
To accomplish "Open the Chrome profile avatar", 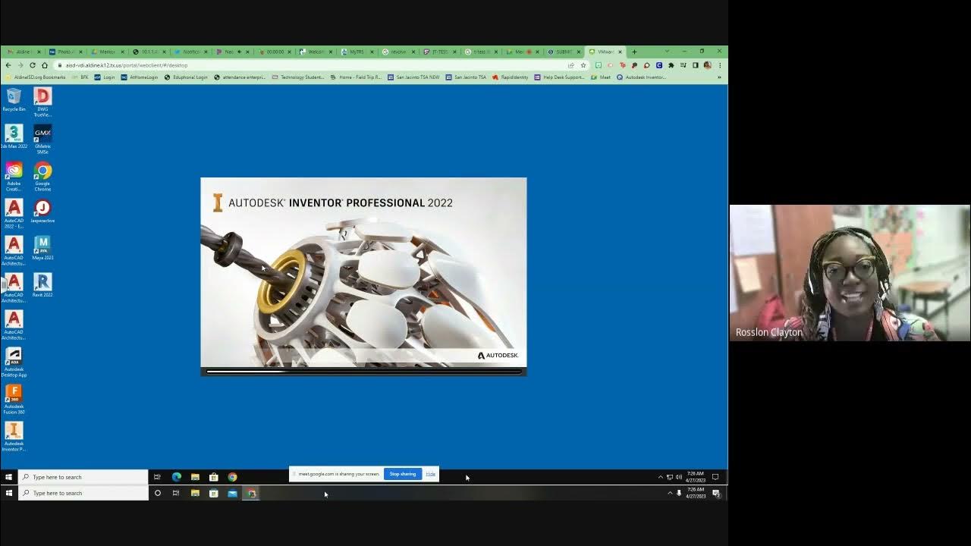I will 707,65.
